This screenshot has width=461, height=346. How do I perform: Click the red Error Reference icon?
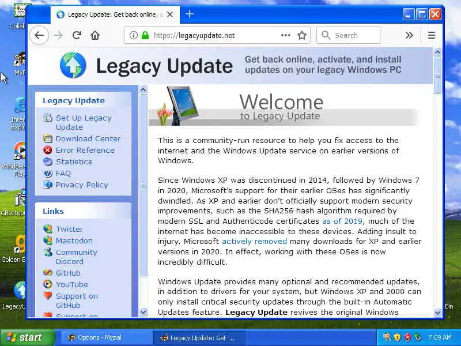tap(48, 150)
